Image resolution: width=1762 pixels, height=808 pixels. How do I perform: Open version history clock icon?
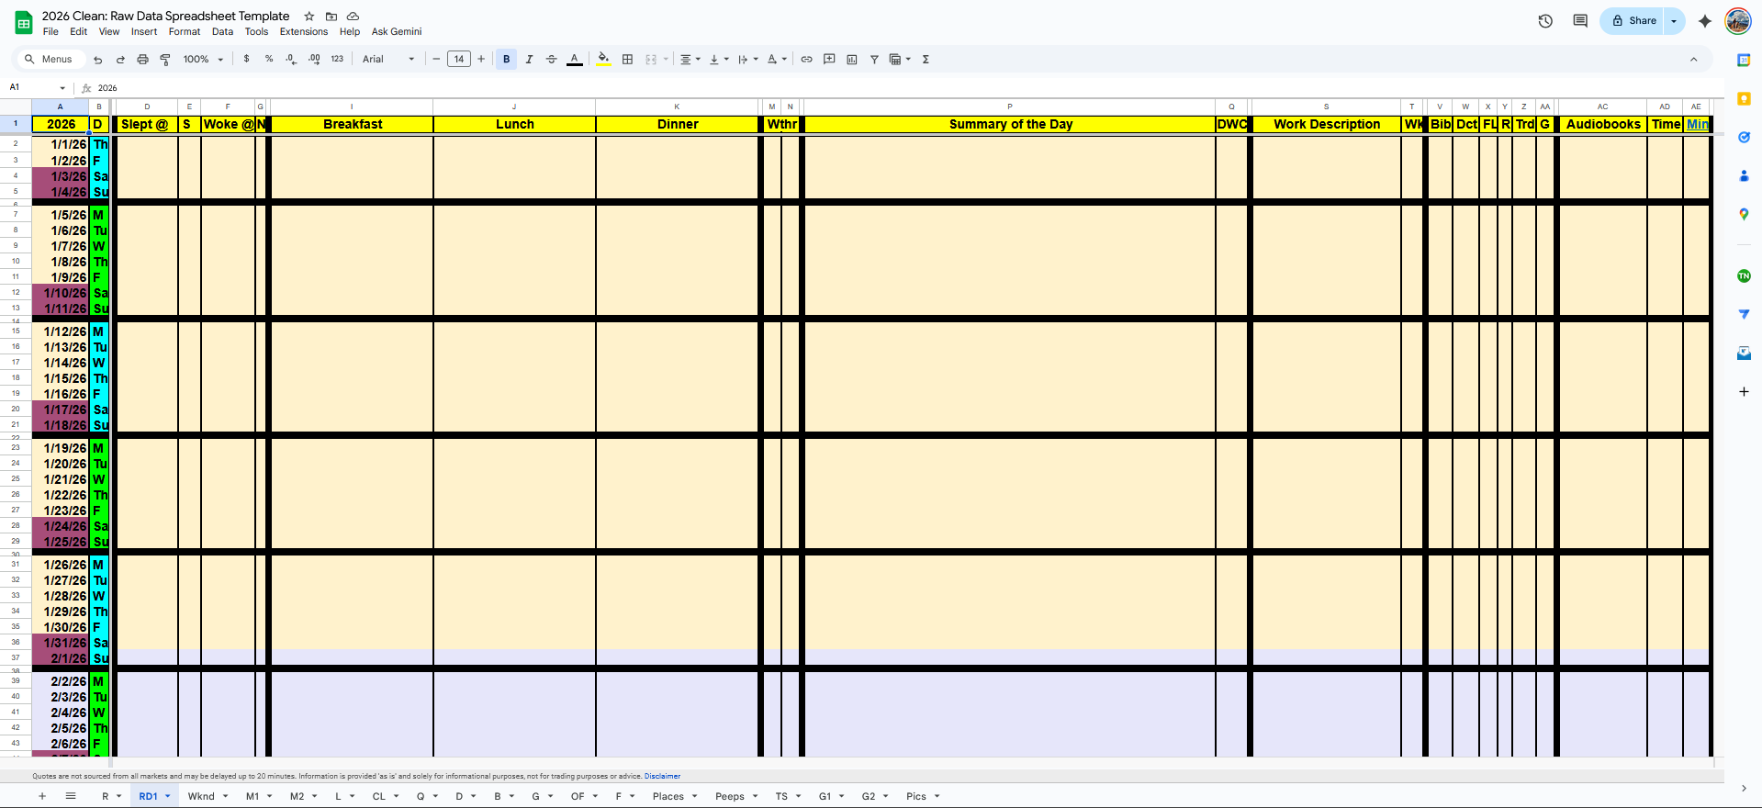[1545, 21]
